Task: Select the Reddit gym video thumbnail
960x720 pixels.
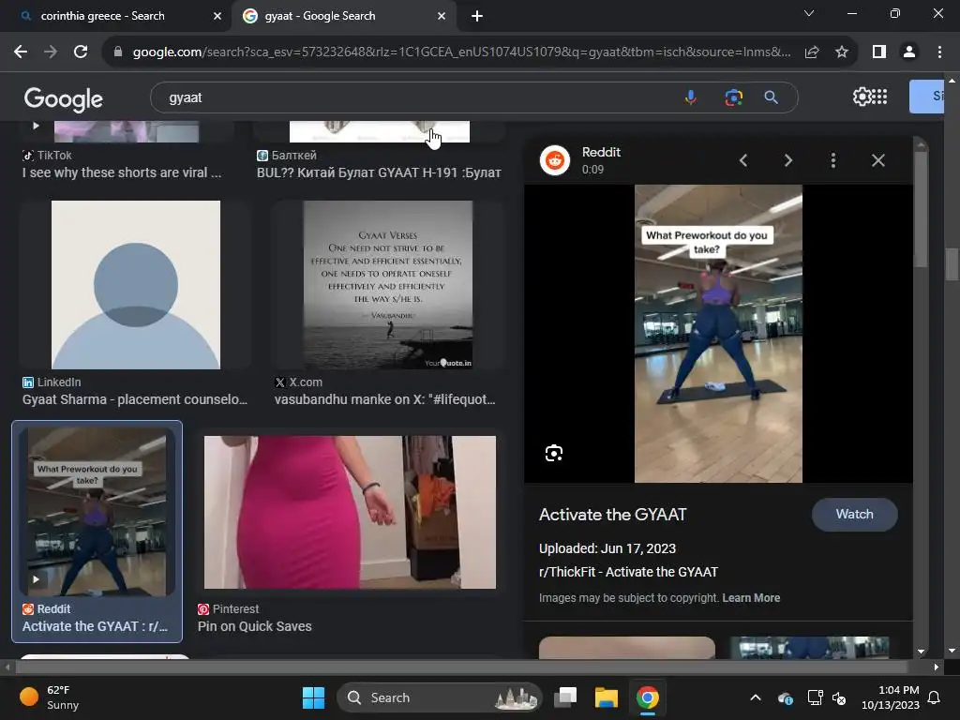Action: pyautogui.click(x=97, y=511)
